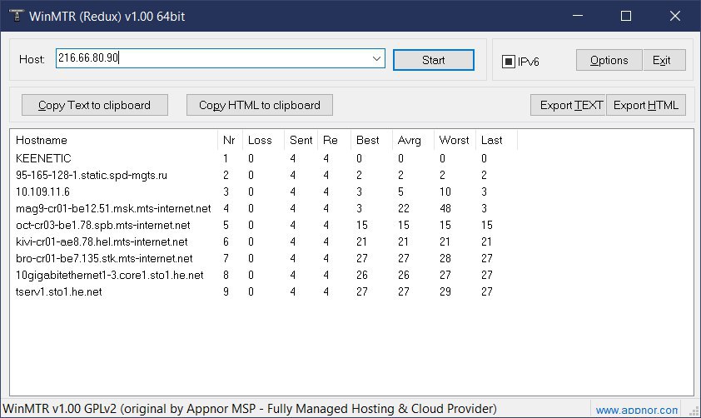This screenshot has width=701, height=418.
Task: Click the status bar resize grip
Action: click(694, 411)
